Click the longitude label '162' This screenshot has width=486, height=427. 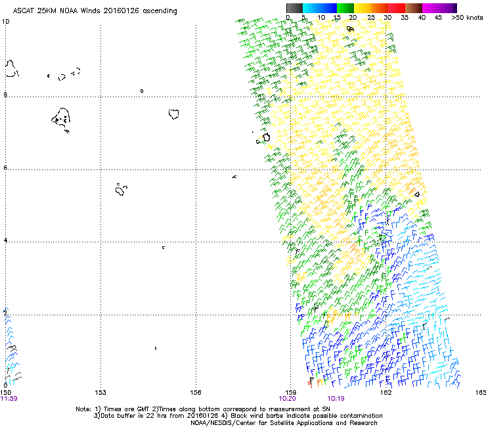tap(386, 393)
